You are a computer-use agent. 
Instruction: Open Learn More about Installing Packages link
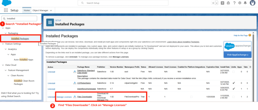coord(183,42)
